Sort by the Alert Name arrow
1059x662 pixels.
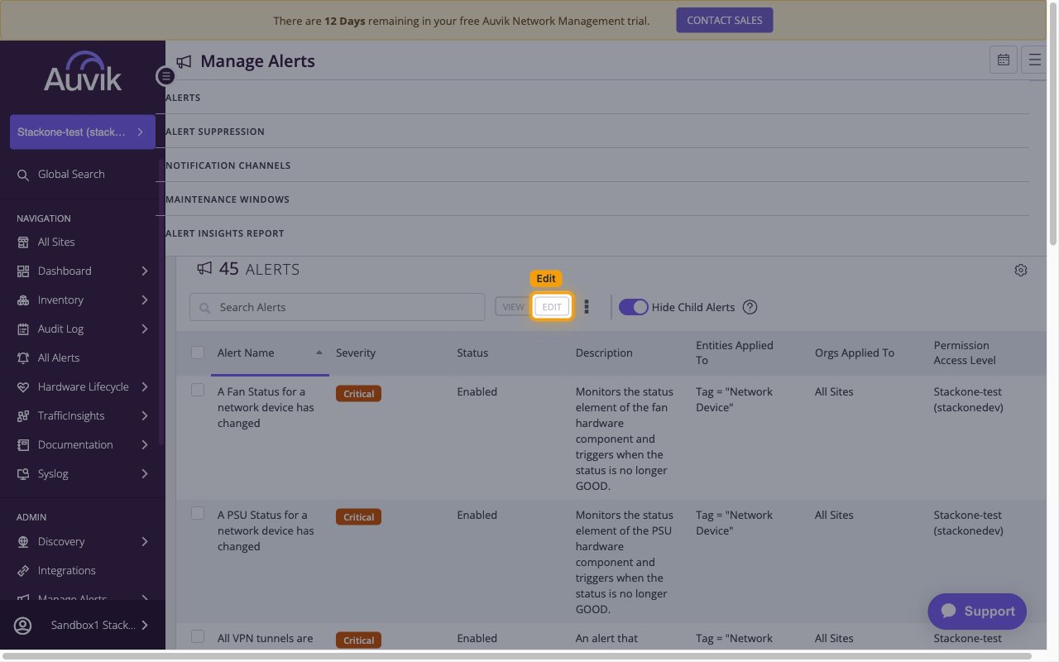319,353
